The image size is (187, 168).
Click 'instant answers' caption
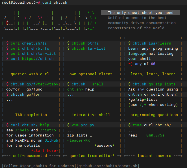154,156
